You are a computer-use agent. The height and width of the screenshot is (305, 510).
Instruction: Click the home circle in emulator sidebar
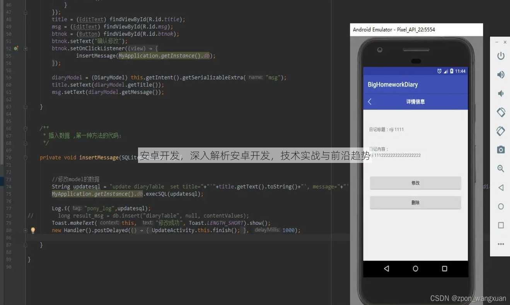(501, 207)
